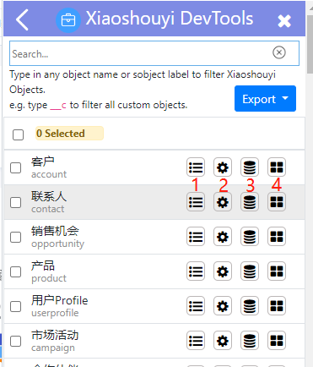Check the userprofile row checkbox
The image size is (313, 367).
[x=16, y=306]
